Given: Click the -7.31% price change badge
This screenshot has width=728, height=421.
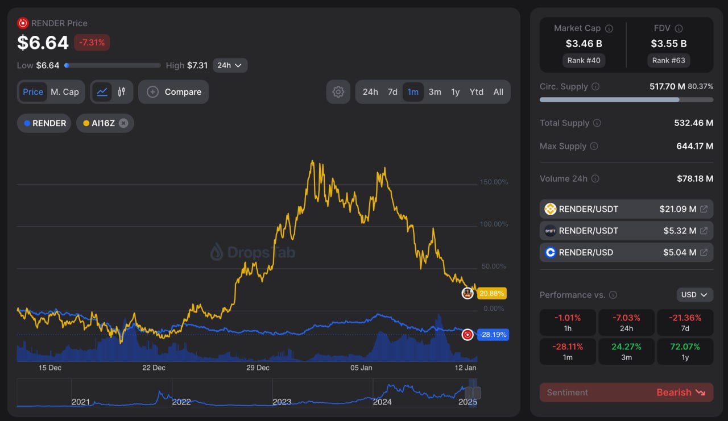Looking at the screenshot, I should tap(92, 43).
